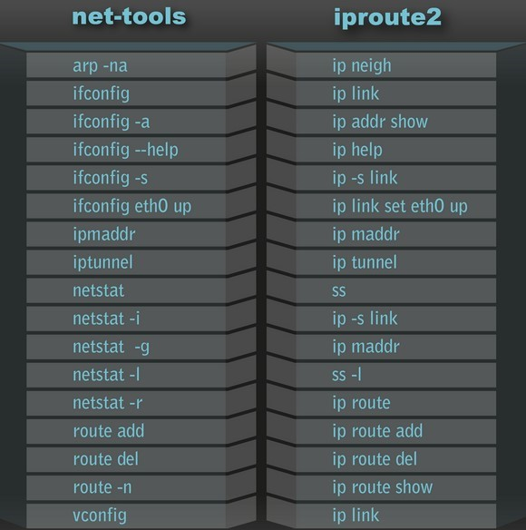Click the ifconfig -a command

[x=112, y=122]
